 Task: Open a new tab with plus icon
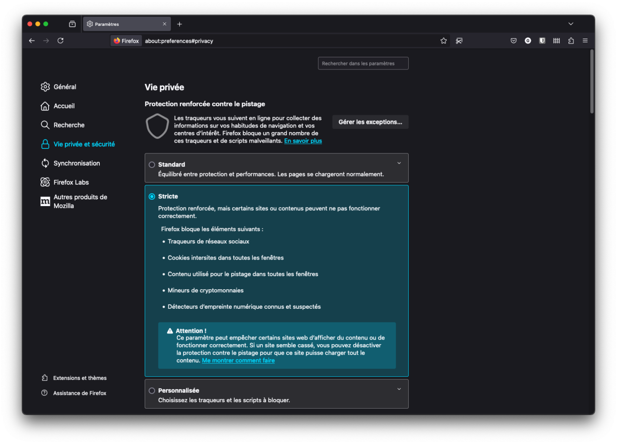[180, 24]
